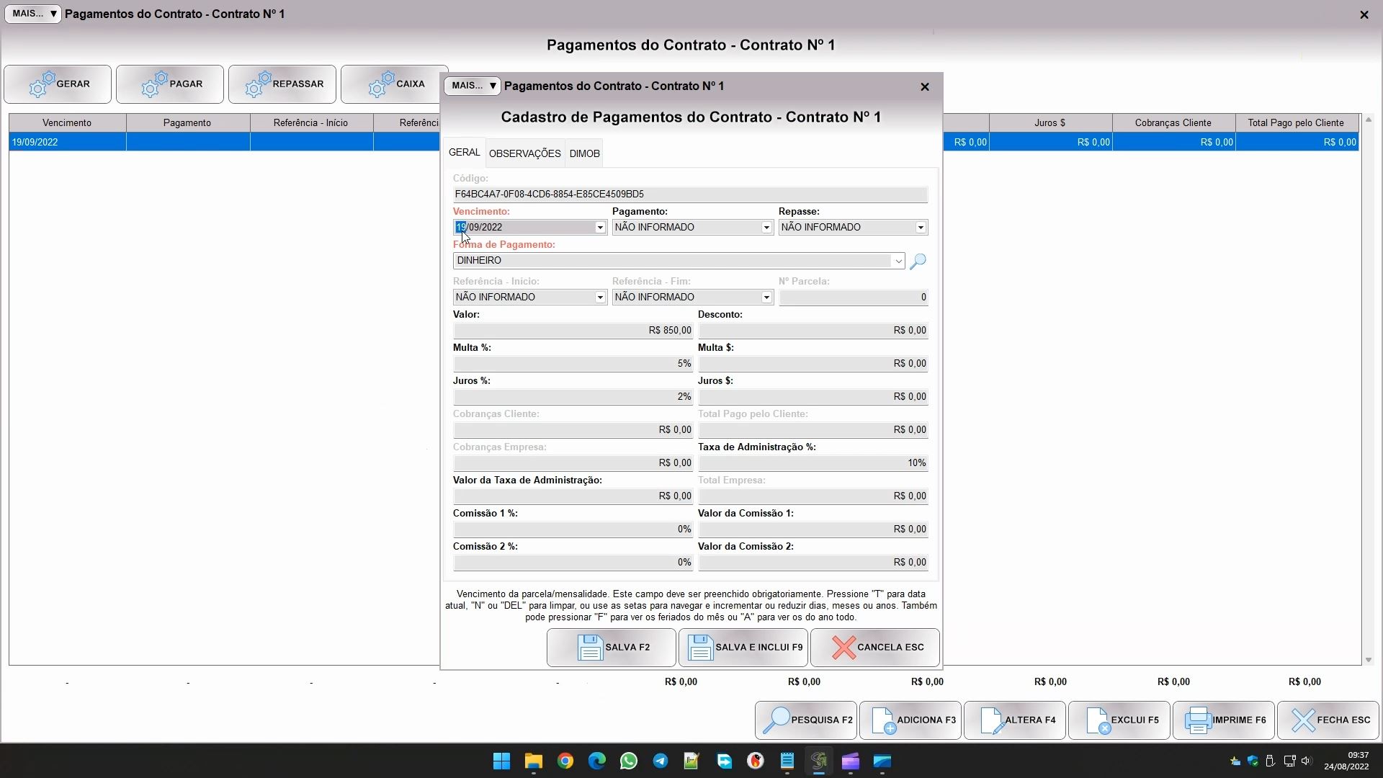Open the Forma de Pagamento combo box
The width and height of the screenshot is (1383, 778).
[x=898, y=261]
